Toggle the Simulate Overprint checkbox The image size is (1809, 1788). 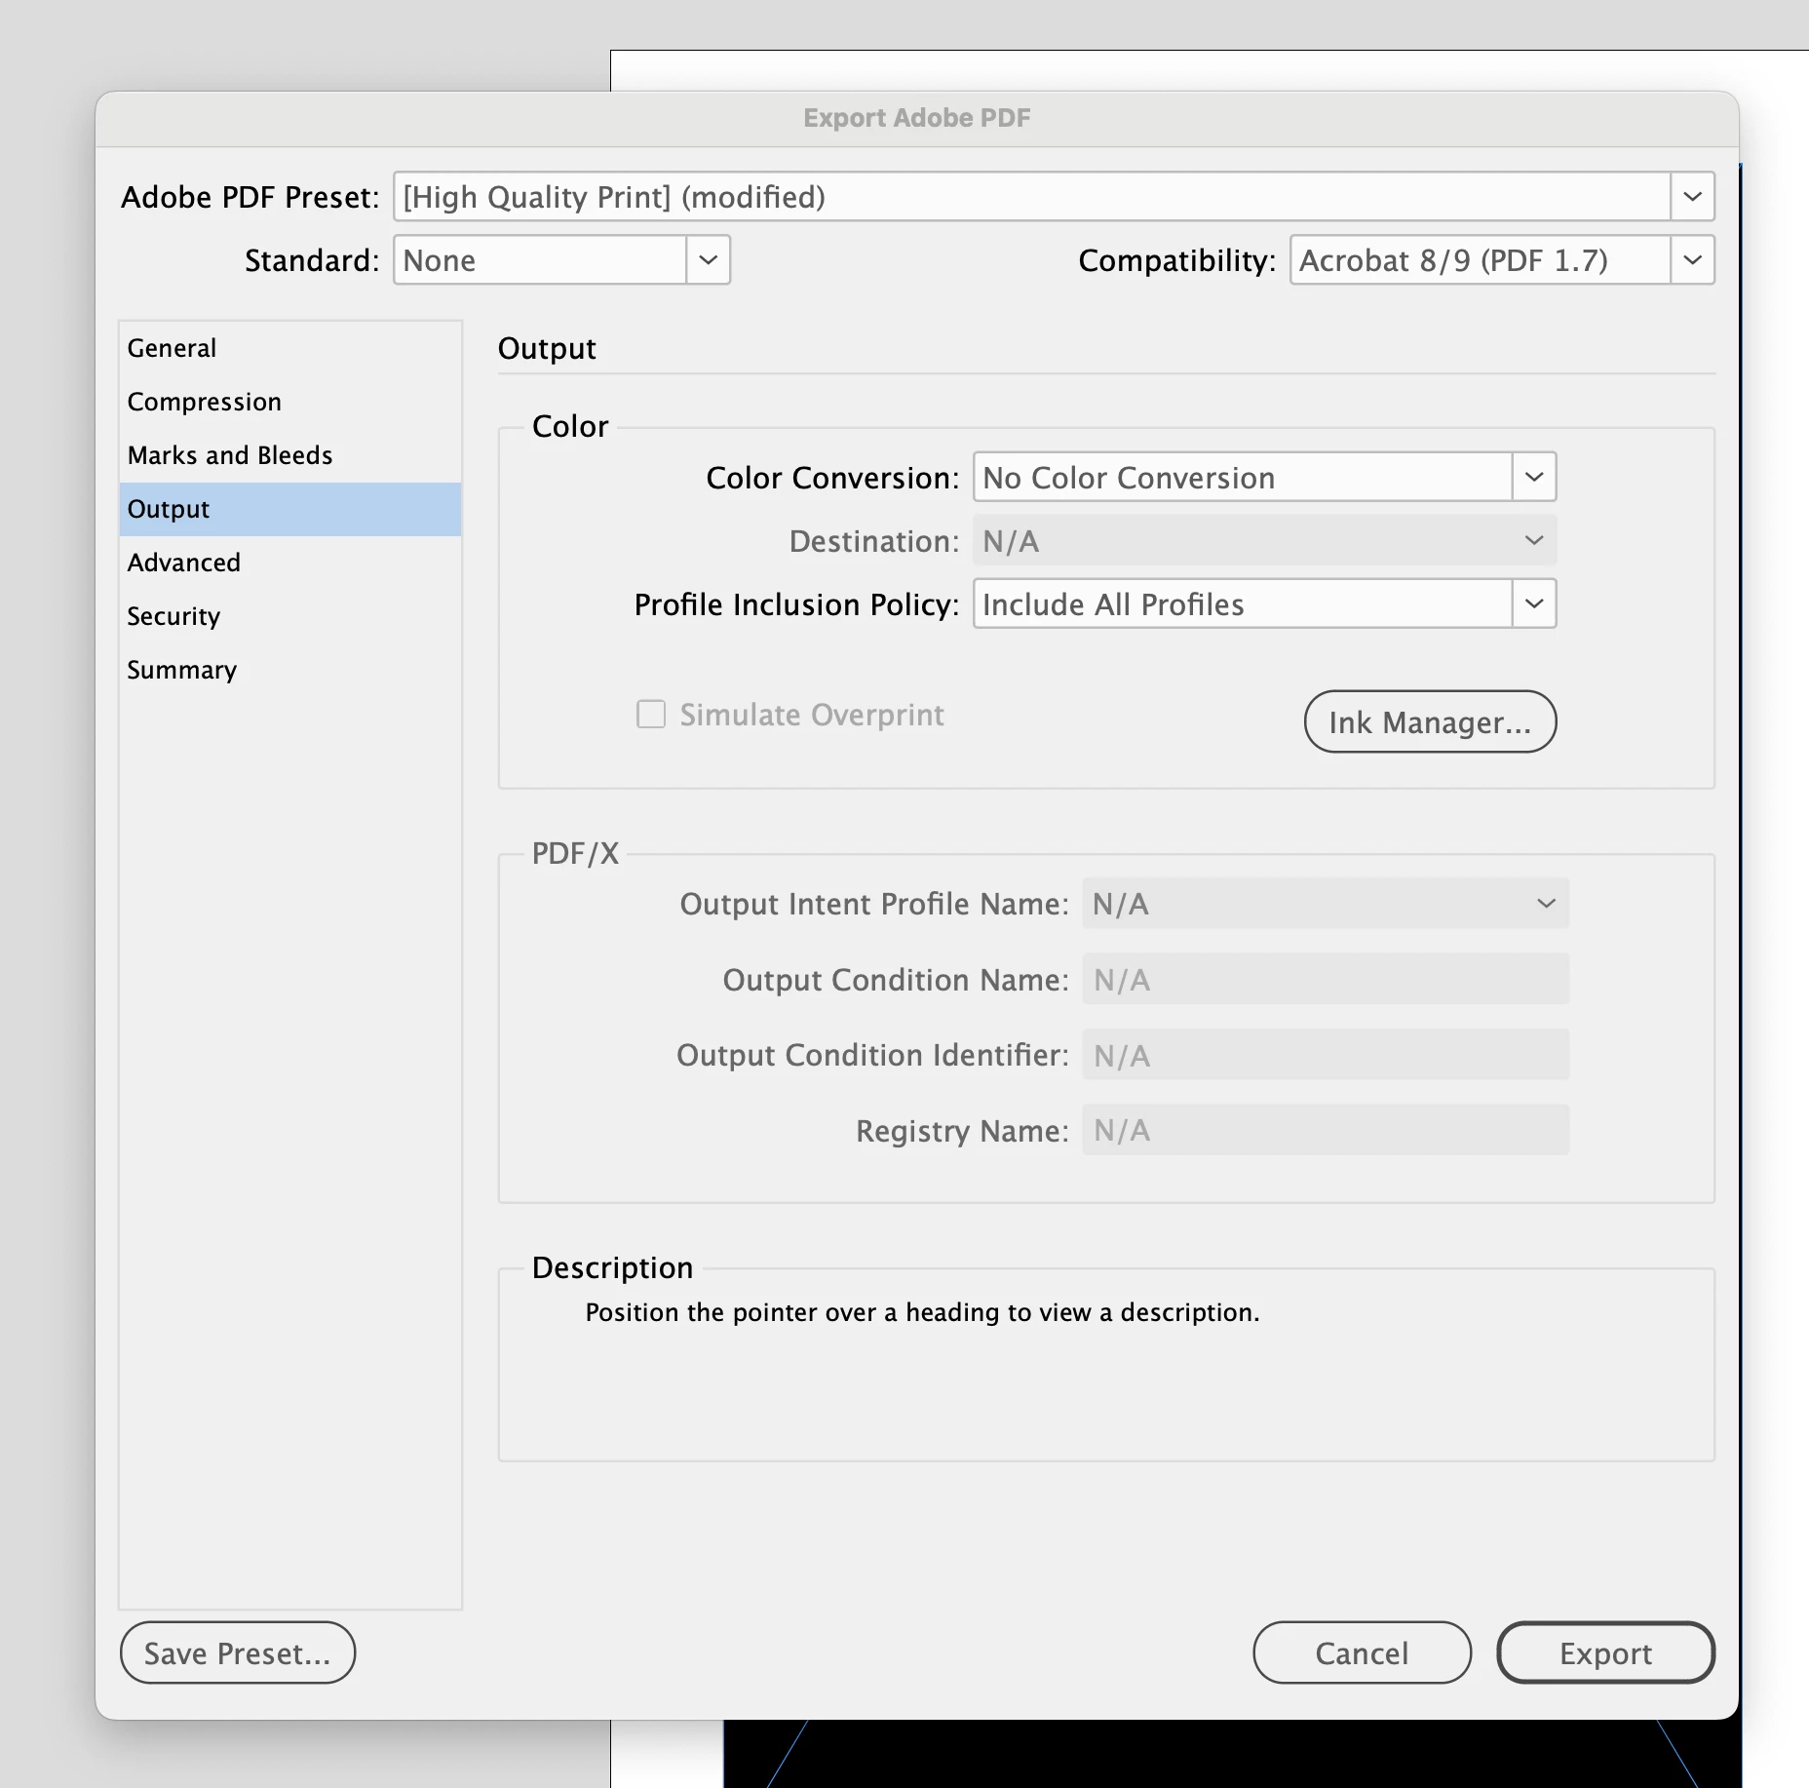click(x=651, y=715)
